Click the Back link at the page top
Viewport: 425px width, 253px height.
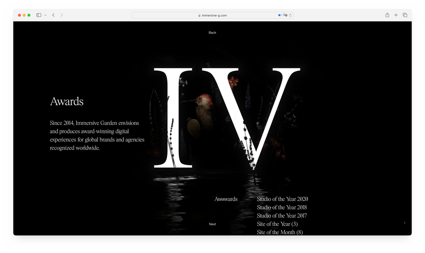click(212, 33)
